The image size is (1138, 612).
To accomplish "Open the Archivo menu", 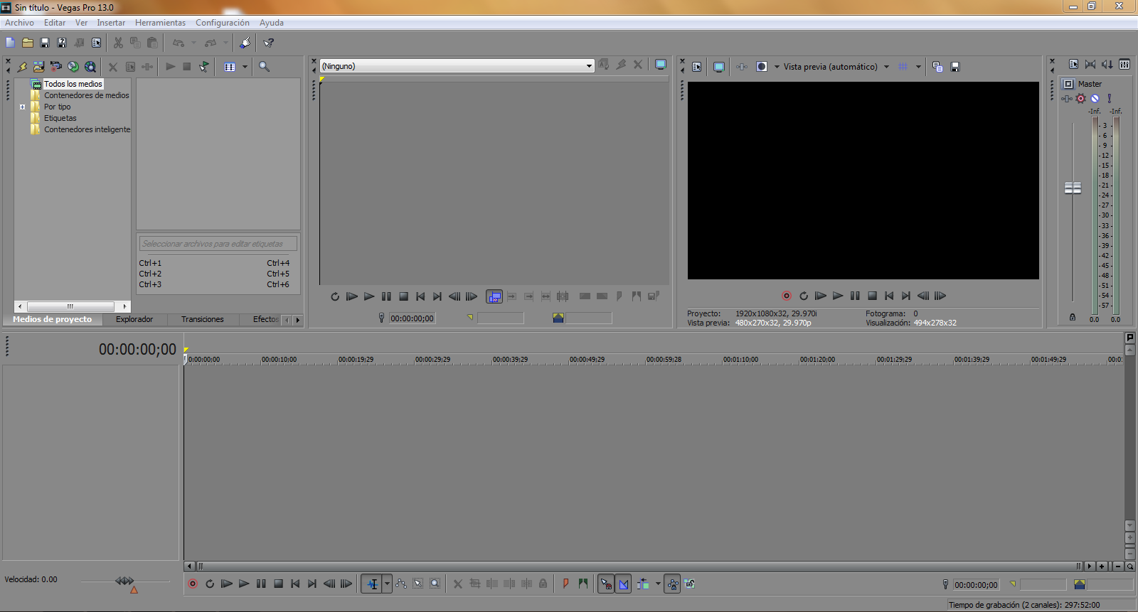I will (19, 23).
